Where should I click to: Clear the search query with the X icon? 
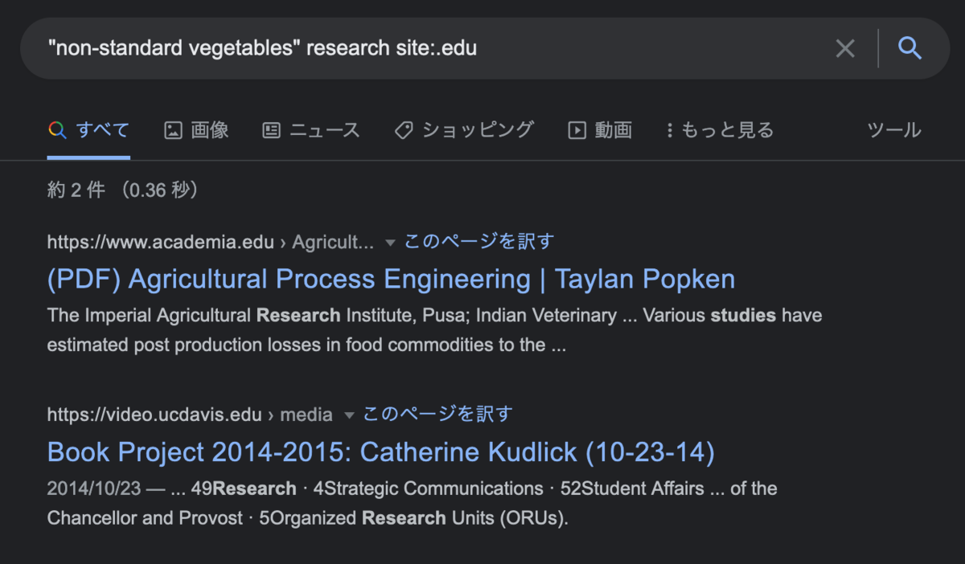845,49
